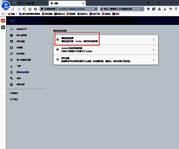Click the bookmark star in address bar

pyautogui.click(x=96, y=9)
